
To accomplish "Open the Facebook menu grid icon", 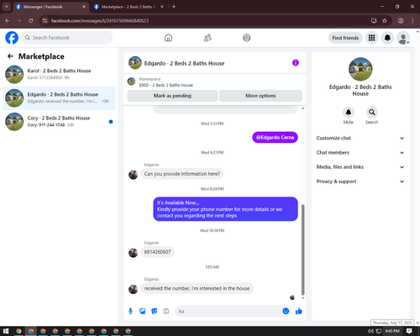I will pyautogui.click(x=371, y=38).
